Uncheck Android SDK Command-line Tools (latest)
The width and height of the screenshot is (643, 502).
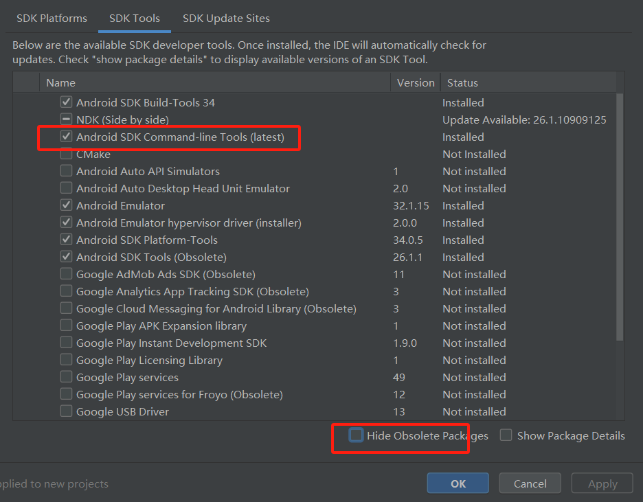pos(66,137)
